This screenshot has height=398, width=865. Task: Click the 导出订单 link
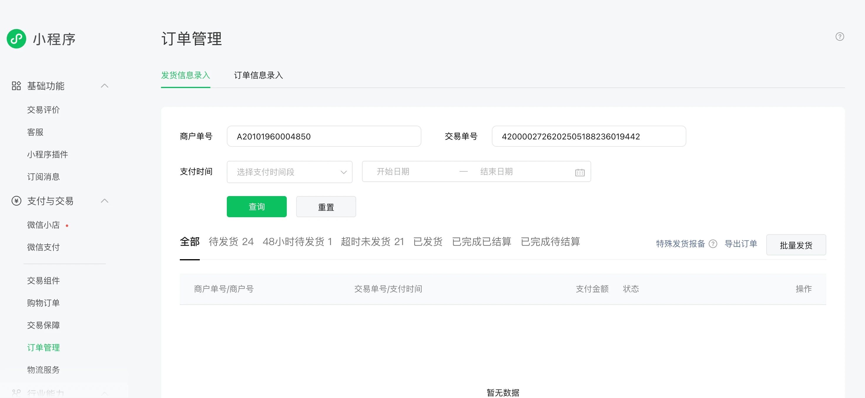pyautogui.click(x=740, y=244)
